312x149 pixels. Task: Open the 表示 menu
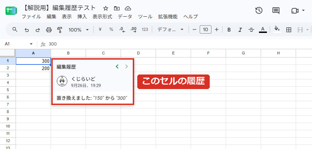[x=67, y=17]
